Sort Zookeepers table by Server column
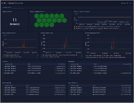 pyautogui.click(x=95, y=64)
